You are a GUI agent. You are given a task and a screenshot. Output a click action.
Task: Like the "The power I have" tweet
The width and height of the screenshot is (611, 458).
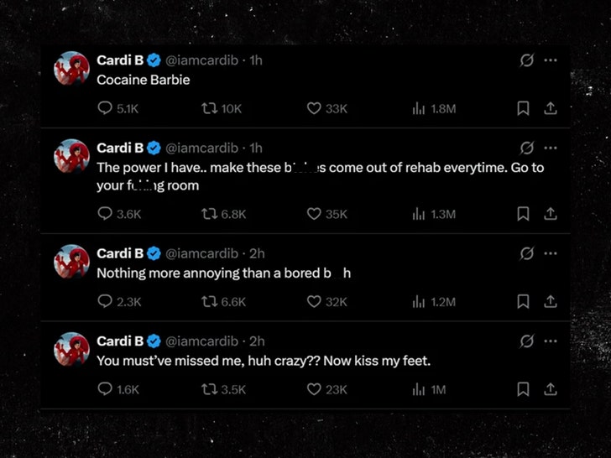tap(314, 214)
